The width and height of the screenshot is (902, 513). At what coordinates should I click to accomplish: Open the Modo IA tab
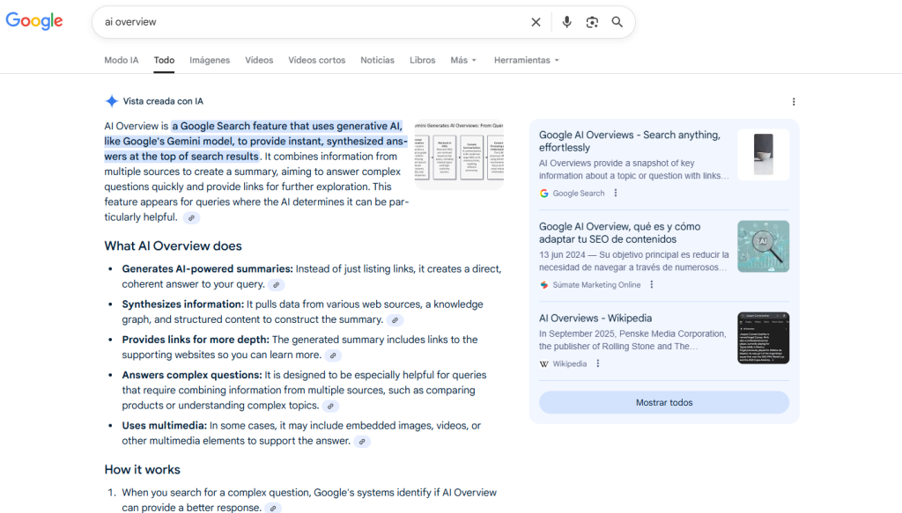(122, 61)
